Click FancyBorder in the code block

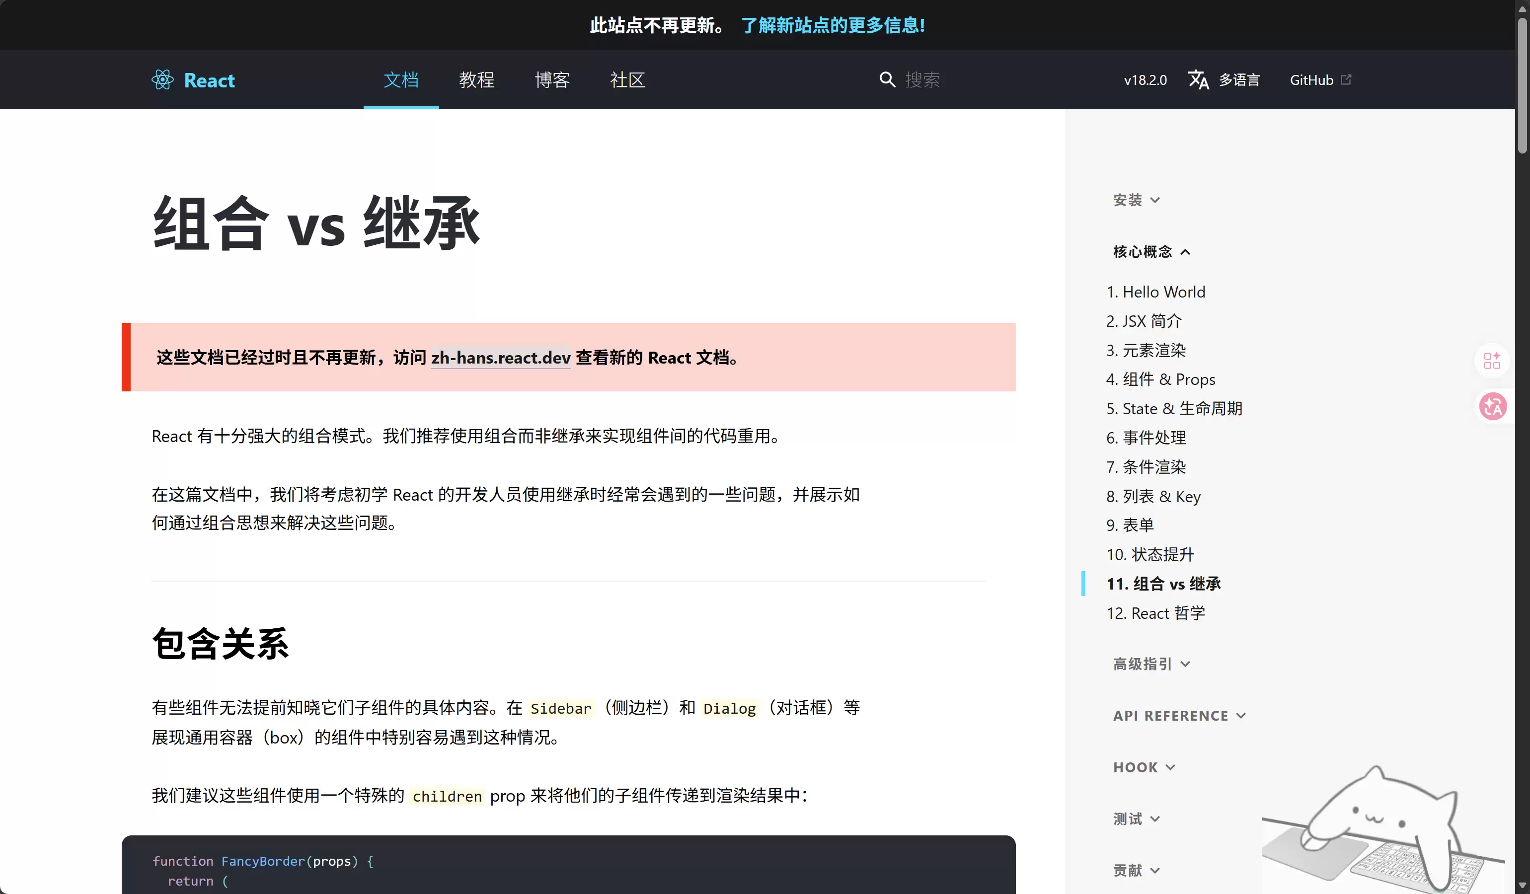click(263, 861)
